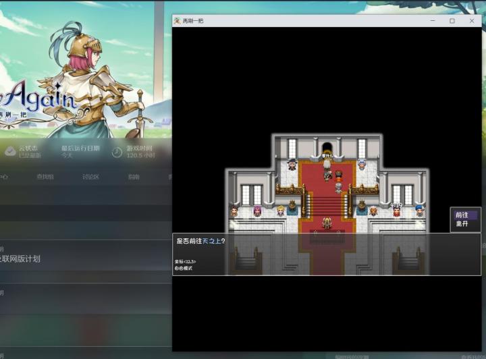Choose 前往 in the game choice box
This screenshot has width=486, height=359.
point(462,215)
